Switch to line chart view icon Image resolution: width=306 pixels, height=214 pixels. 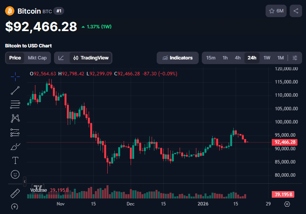coord(61,58)
